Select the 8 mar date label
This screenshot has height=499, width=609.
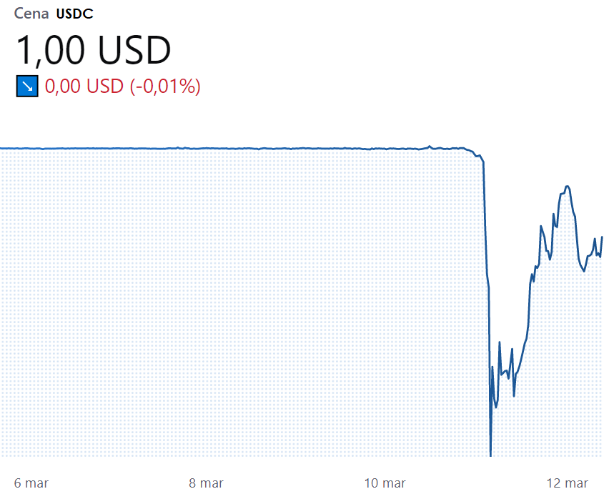point(207,483)
